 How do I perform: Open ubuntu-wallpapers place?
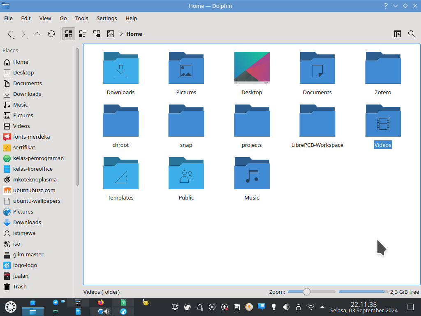pos(37,201)
